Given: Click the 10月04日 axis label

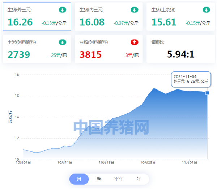Looking at the screenshot, I should tap(23, 163).
